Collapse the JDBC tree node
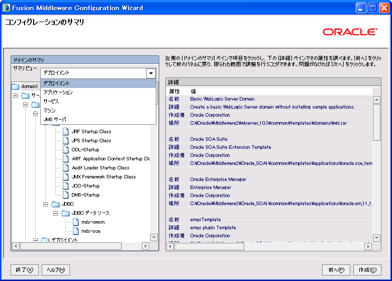Screen dimensions: 392x281 click(x=46, y=204)
